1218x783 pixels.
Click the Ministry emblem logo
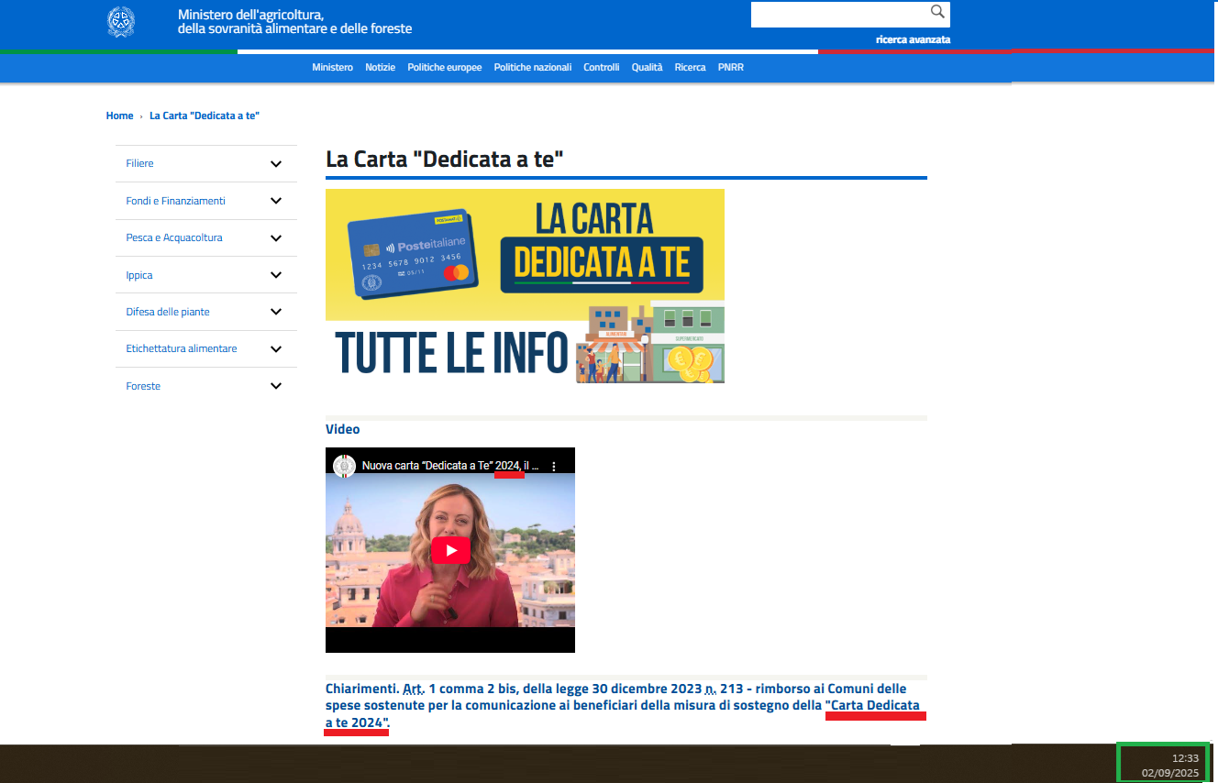[120, 22]
